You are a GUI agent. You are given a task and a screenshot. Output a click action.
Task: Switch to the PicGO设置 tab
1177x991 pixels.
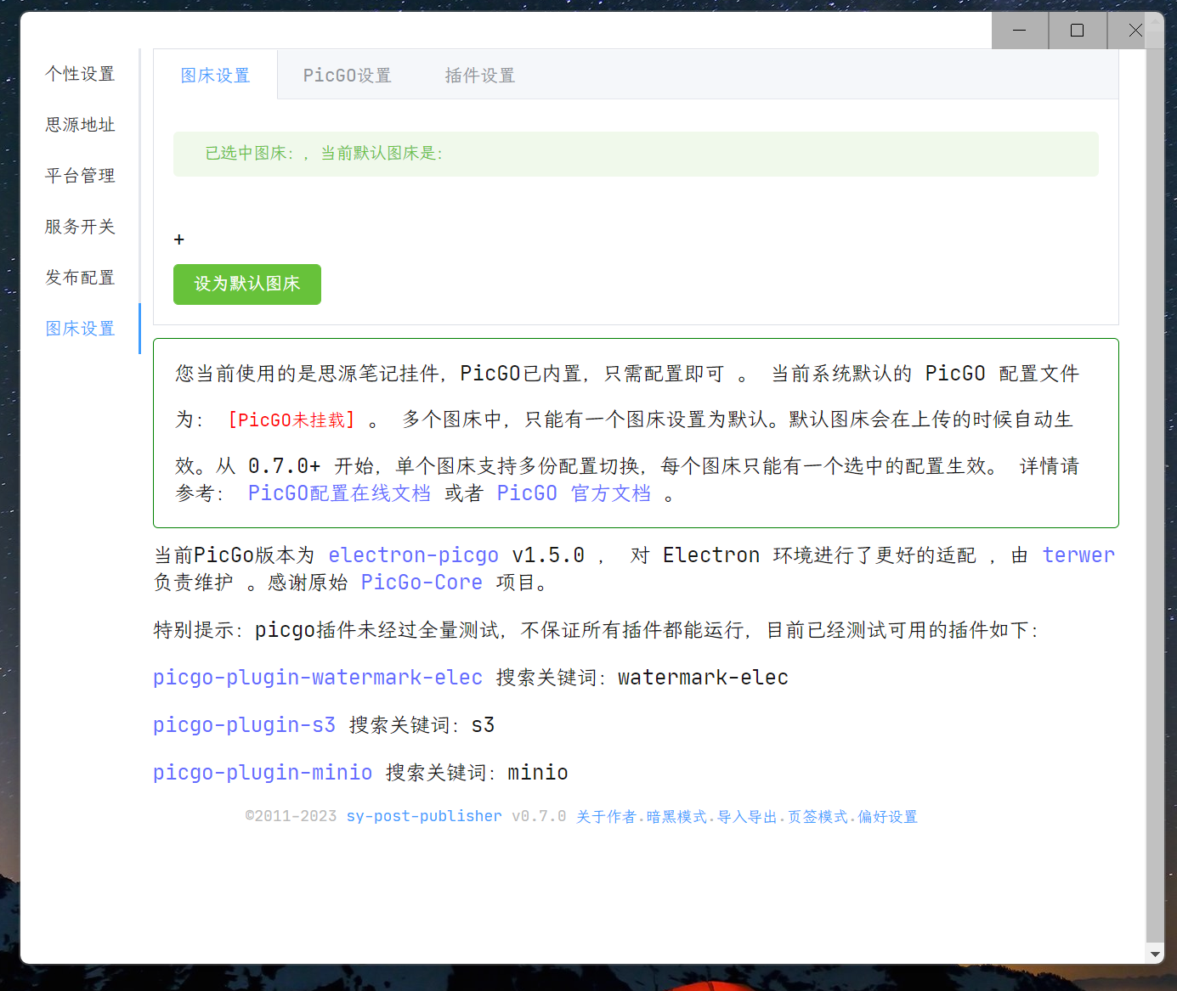(x=347, y=76)
